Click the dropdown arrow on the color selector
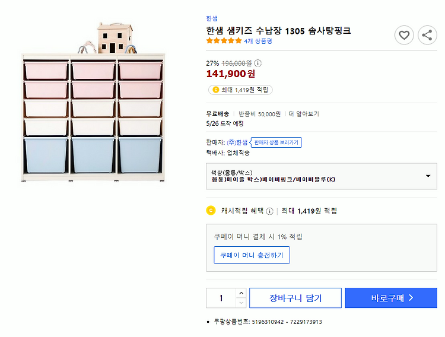This screenshot has width=445, height=337. click(428, 176)
